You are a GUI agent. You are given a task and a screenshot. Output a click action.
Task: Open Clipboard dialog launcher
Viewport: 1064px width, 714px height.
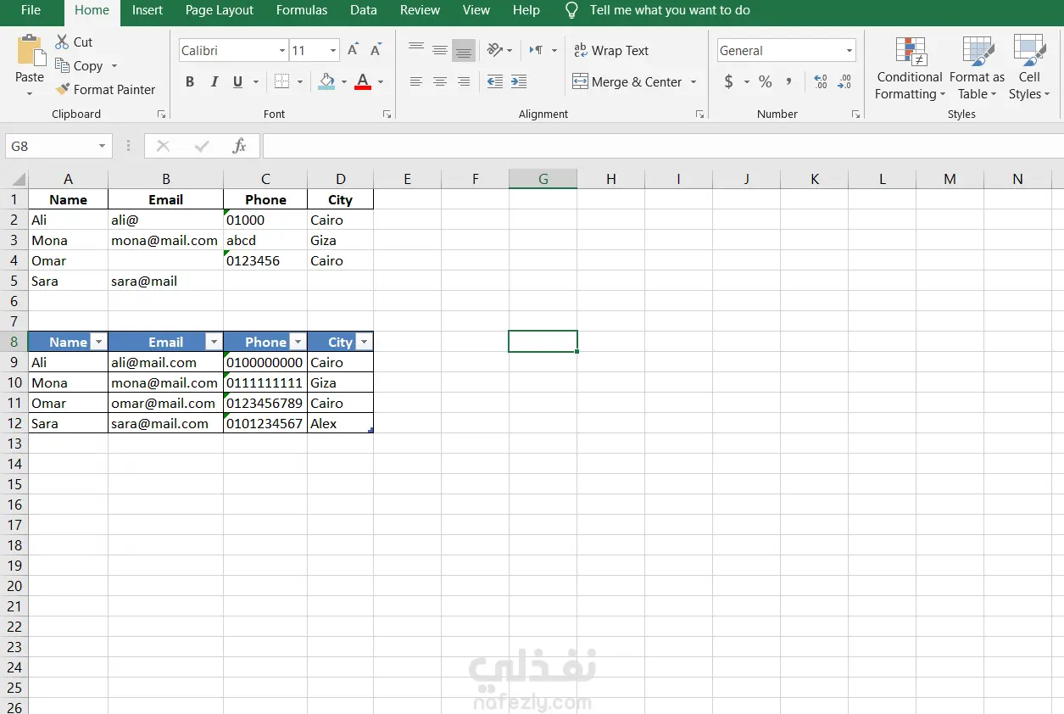pos(161,114)
